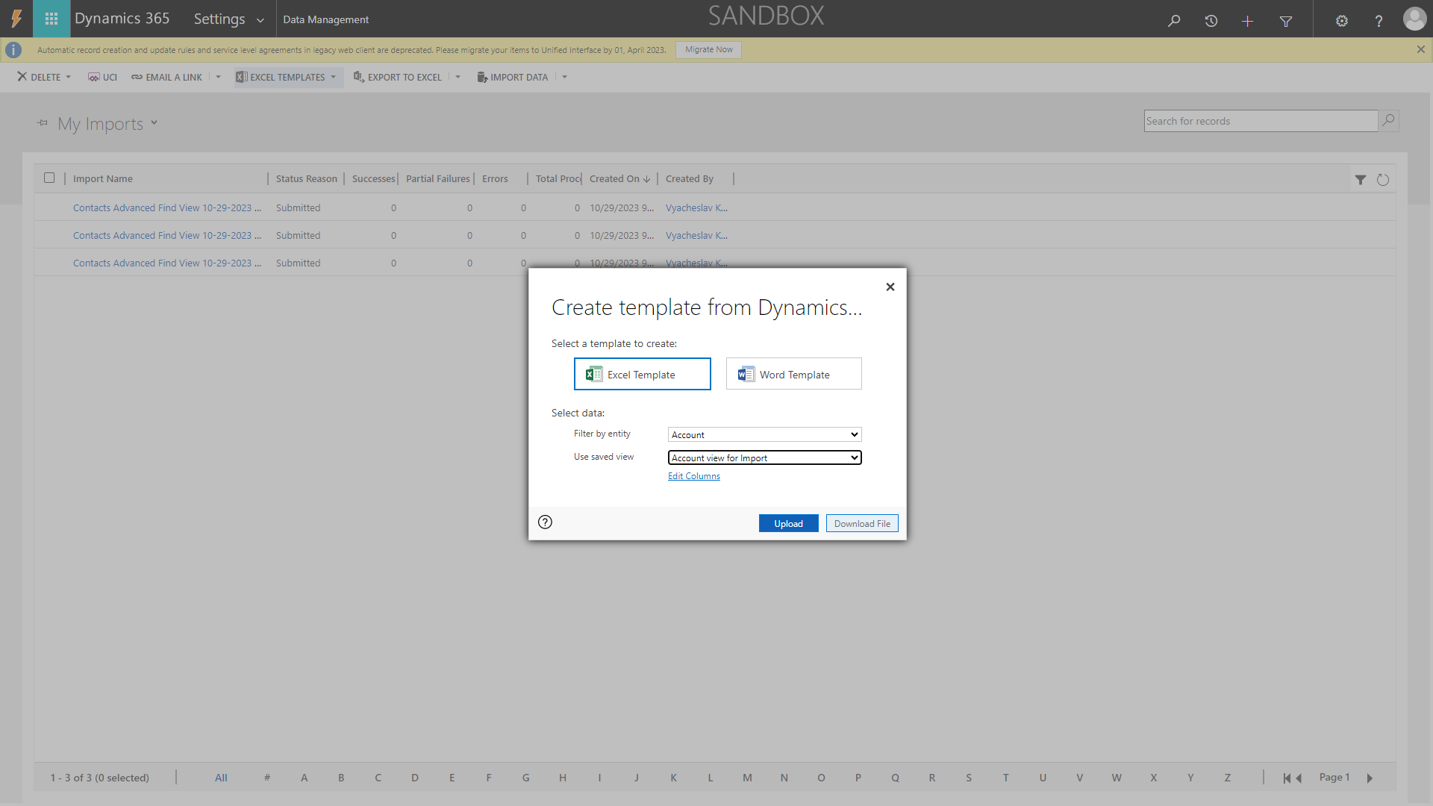Open the user profile avatar
Image resolution: width=1433 pixels, height=806 pixels.
tap(1414, 19)
